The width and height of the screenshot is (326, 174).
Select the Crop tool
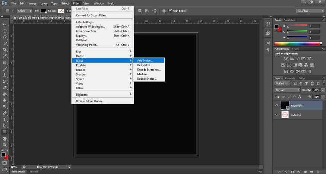coord(4,50)
